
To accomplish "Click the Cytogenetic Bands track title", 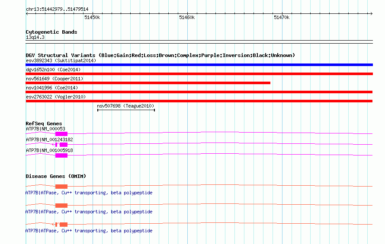I will point(51,32).
